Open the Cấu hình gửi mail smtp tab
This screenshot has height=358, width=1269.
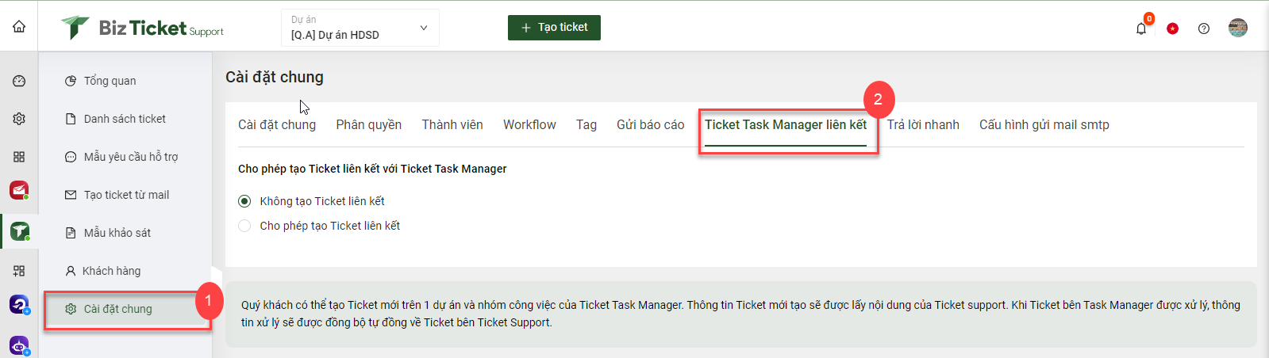(1044, 124)
